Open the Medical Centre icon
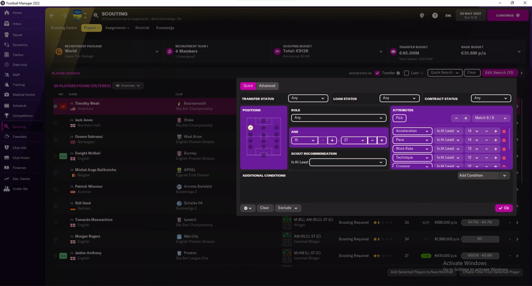This screenshot has height=286, width=532. (7, 95)
